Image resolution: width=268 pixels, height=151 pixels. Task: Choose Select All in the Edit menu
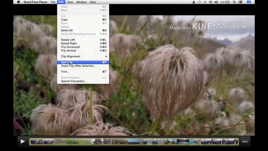click(x=83, y=30)
